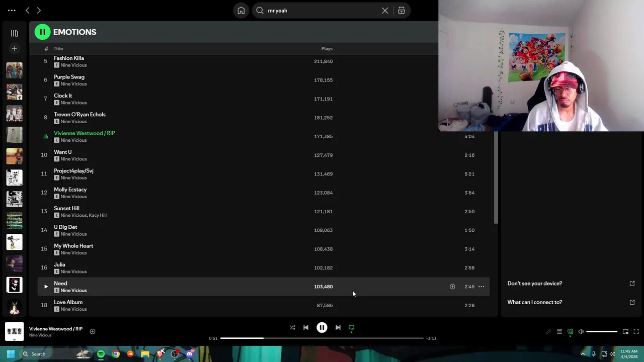This screenshot has width=644, height=362.
Task: Open OBS Studio from the taskbar
Action: click(175, 354)
